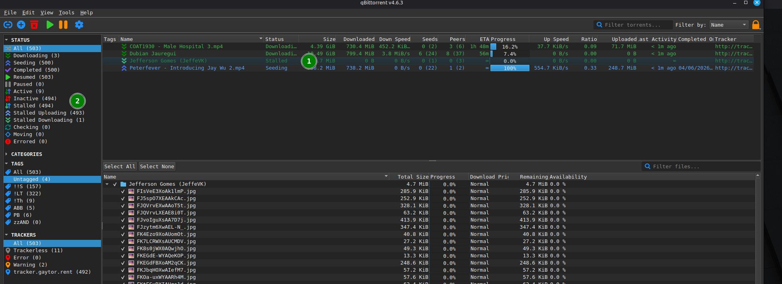The height and width of the screenshot is (284, 782).
Task: Open the Tools menu
Action: click(66, 13)
